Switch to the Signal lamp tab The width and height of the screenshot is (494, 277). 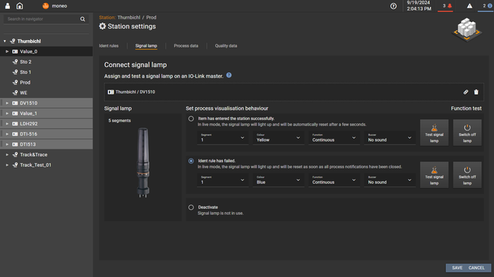(146, 46)
